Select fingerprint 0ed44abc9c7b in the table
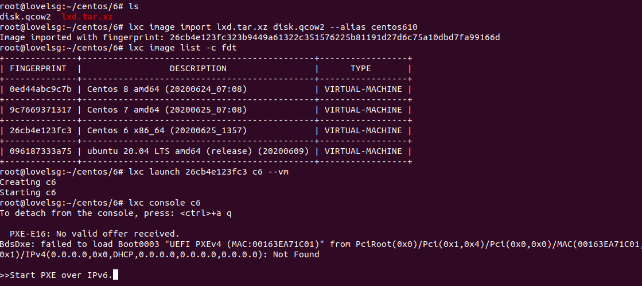The image size is (642, 286). [x=41, y=90]
